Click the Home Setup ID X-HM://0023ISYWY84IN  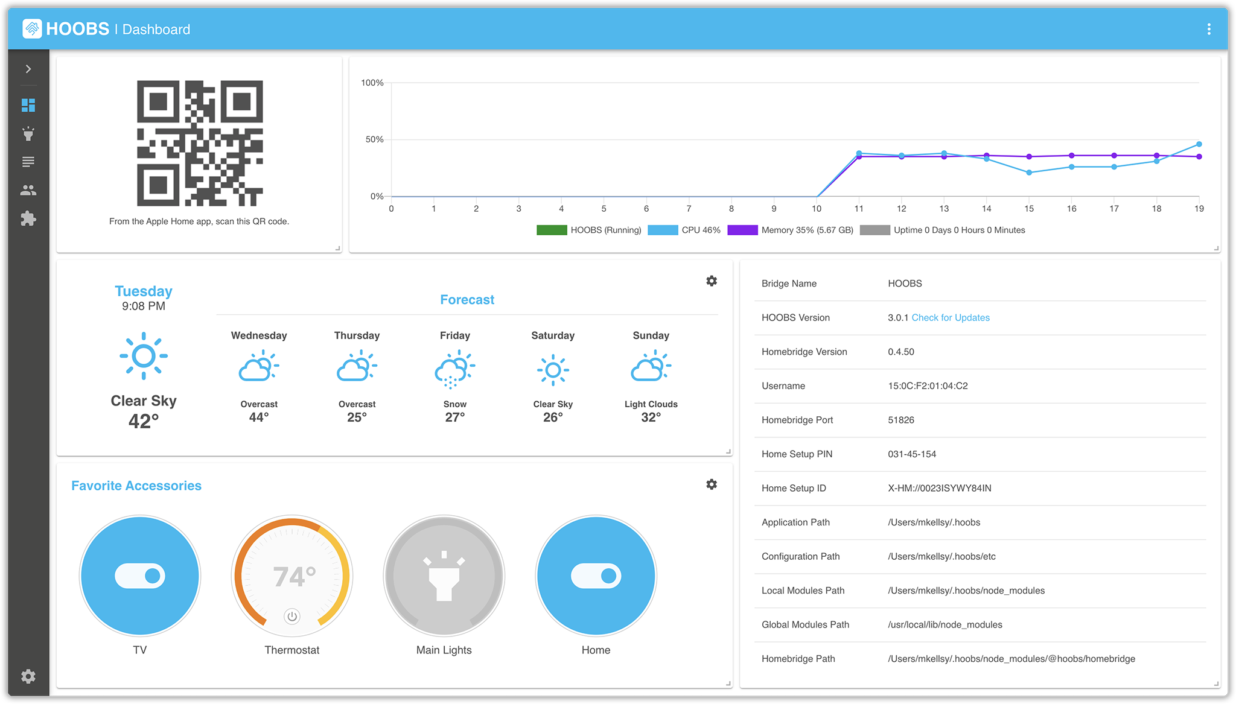coord(939,488)
